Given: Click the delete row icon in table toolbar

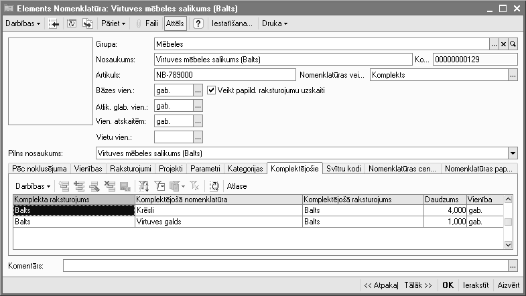Looking at the screenshot, I should coord(109,186).
